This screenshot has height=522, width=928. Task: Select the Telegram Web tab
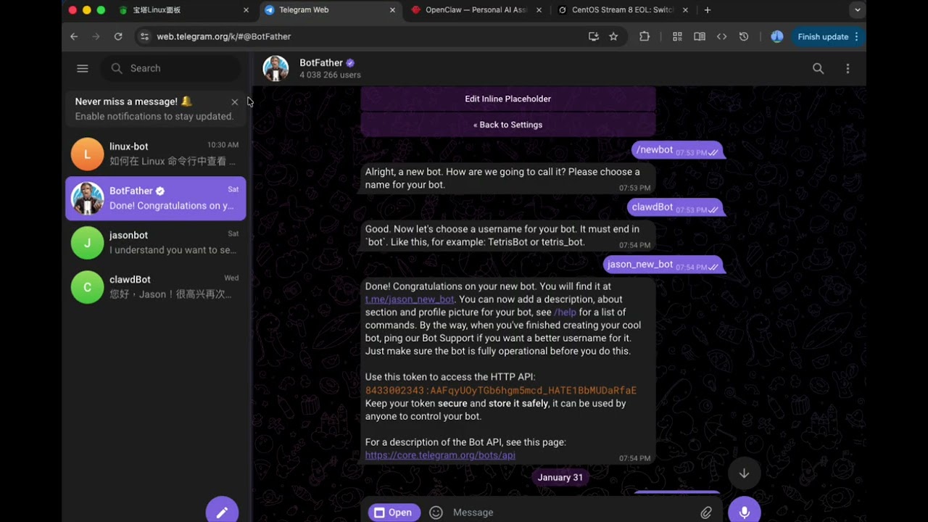coord(330,10)
